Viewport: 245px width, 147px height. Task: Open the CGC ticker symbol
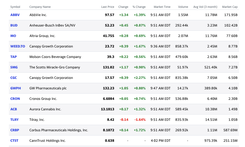[x=13, y=78]
